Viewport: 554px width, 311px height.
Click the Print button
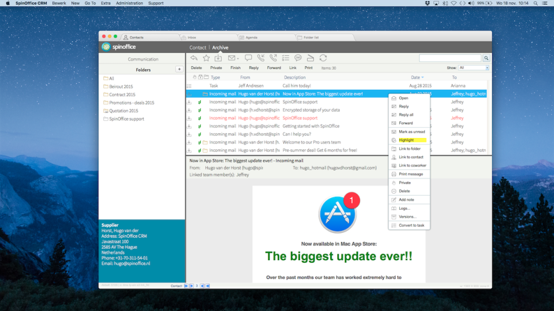308,68
